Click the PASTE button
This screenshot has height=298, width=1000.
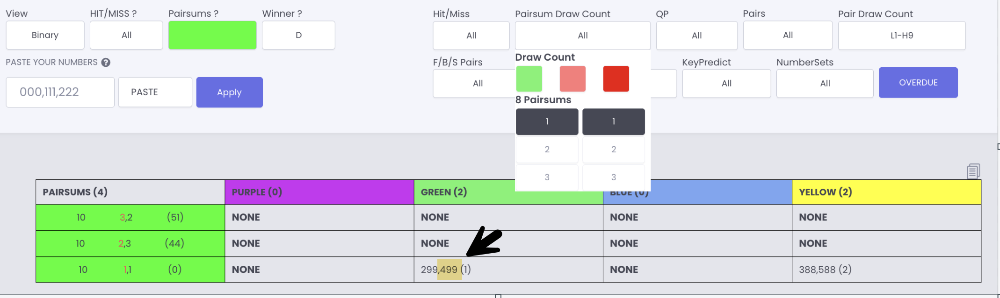(x=155, y=92)
